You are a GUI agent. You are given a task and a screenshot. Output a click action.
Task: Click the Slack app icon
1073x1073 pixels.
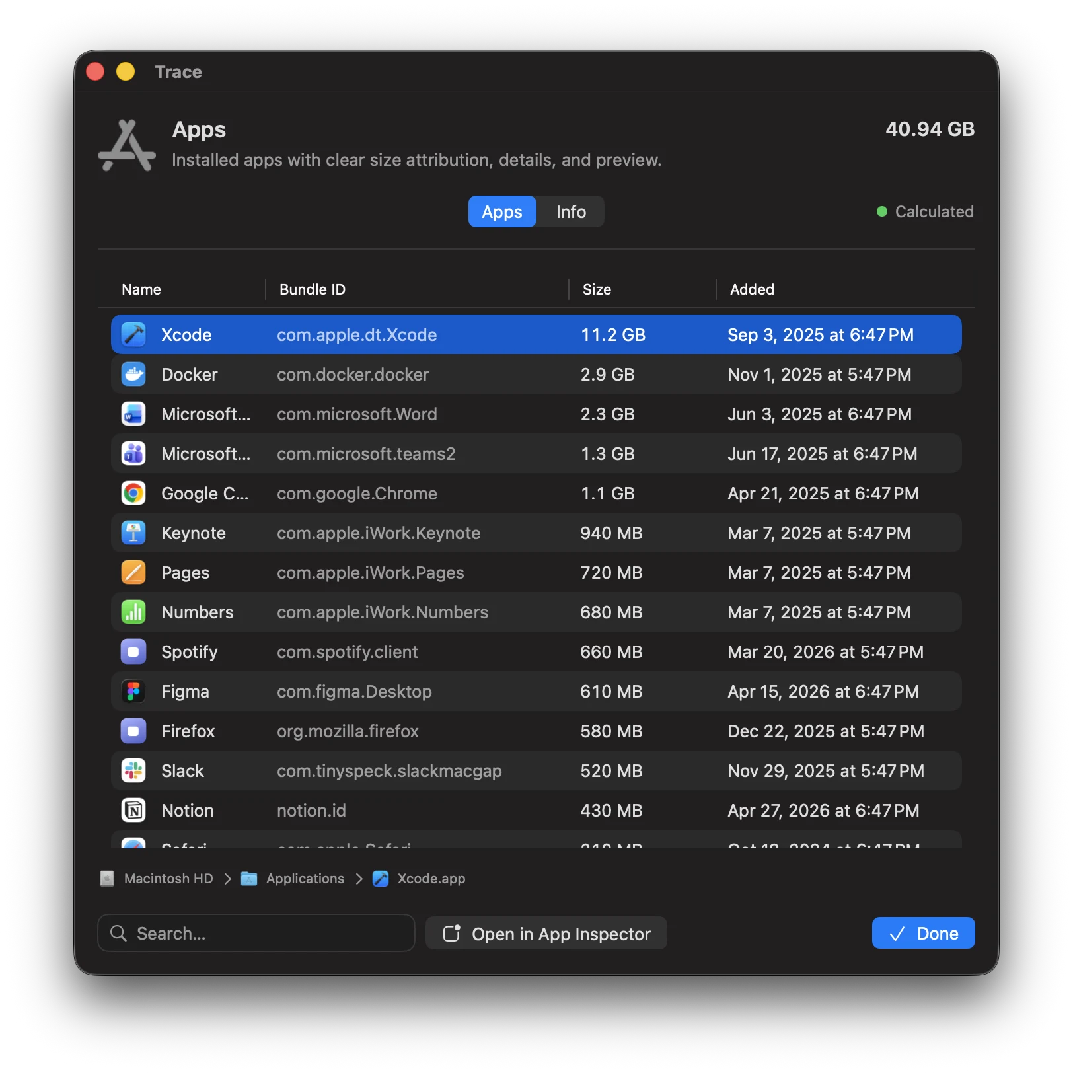coord(133,771)
